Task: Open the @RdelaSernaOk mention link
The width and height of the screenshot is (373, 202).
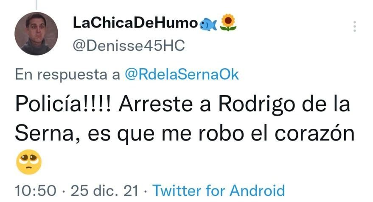Action: coord(182,74)
